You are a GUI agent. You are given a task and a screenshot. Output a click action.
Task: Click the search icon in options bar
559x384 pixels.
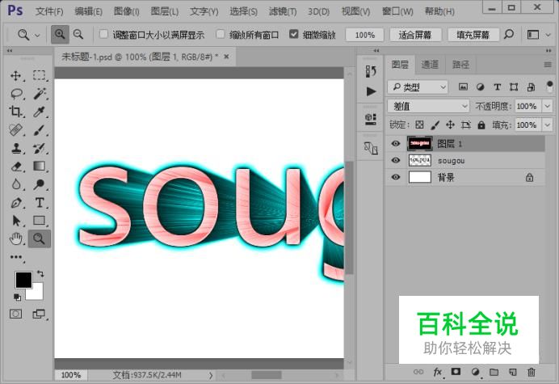(x=509, y=34)
